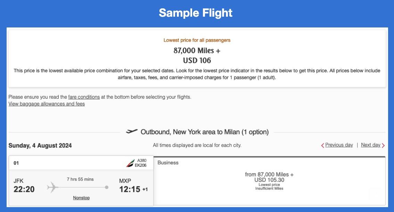Select the 87,000 Miles + USD 105.30 fare
The height and width of the screenshot is (212, 394).
click(x=269, y=177)
